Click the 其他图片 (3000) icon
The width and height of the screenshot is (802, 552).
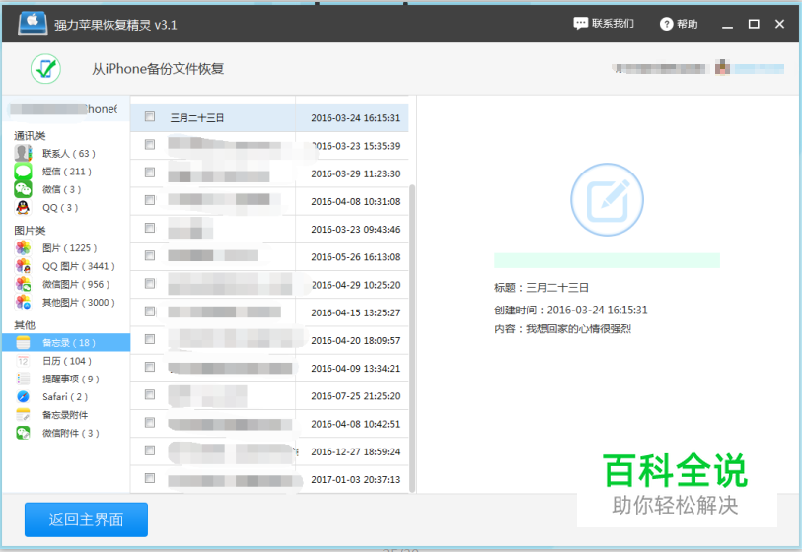(23, 302)
